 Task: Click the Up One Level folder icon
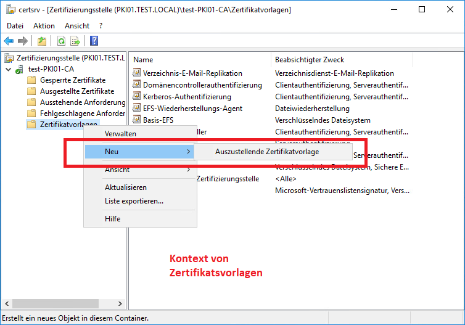tap(41, 41)
